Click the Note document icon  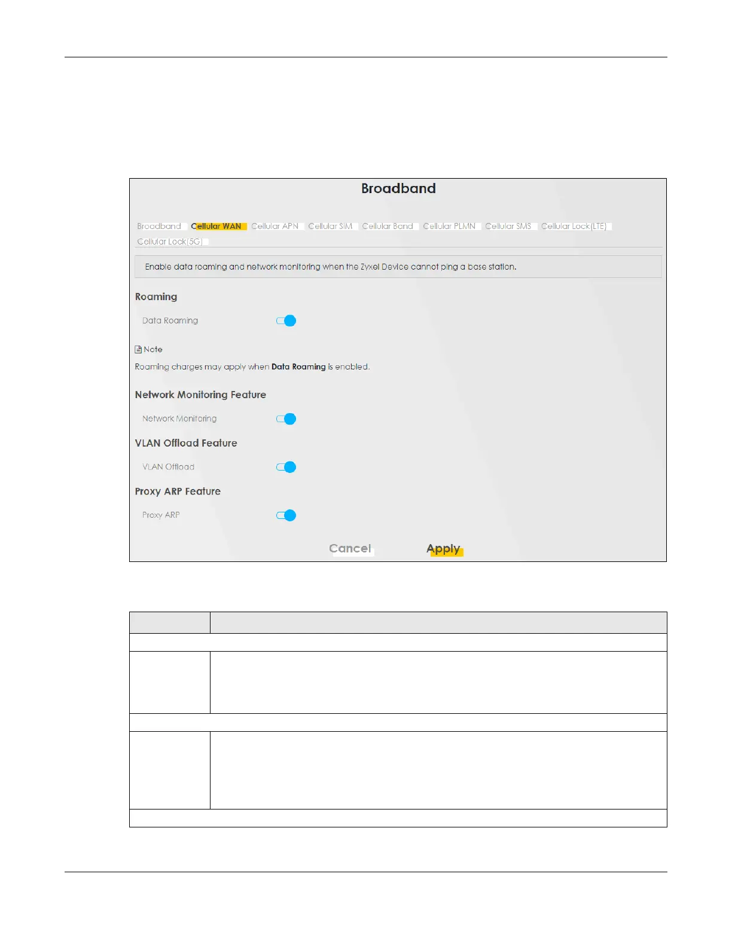[138, 350]
